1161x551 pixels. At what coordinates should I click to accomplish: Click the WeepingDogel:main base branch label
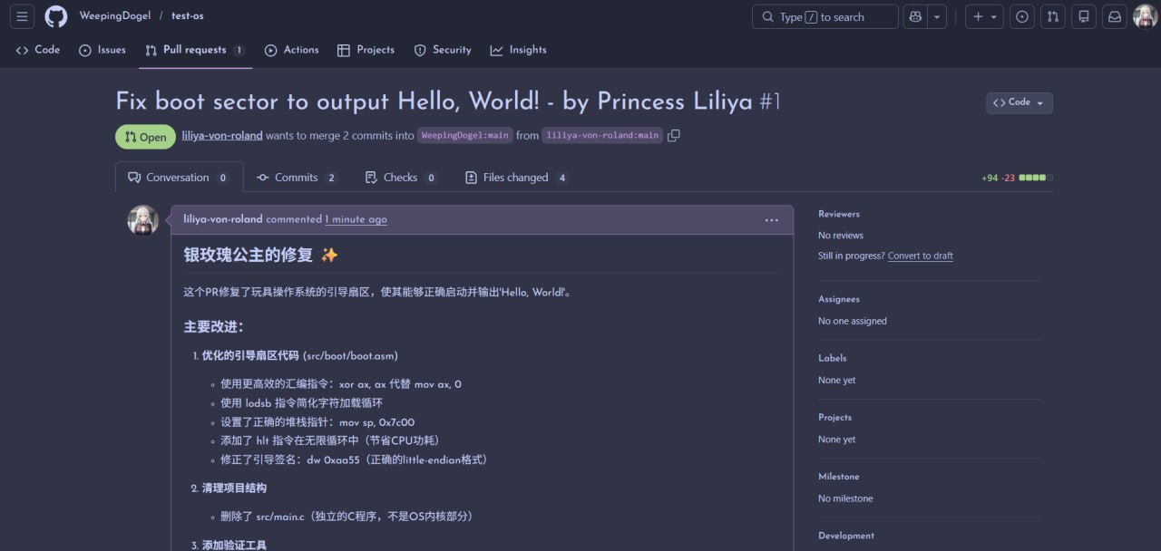click(x=464, y=136)
